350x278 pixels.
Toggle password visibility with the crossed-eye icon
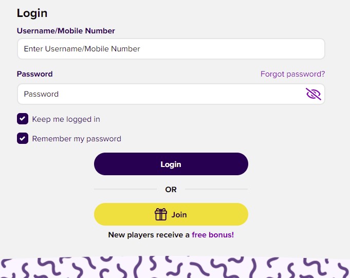[313, 94]
